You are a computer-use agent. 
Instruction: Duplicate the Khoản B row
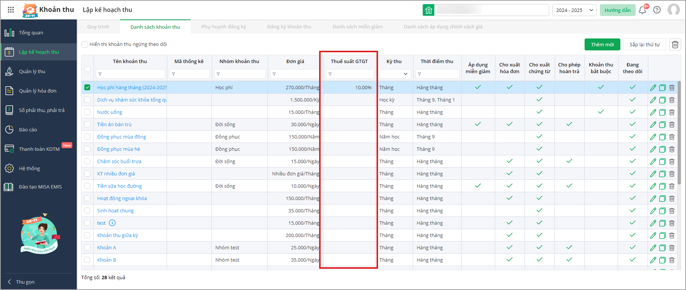click(x=663, y=260)
